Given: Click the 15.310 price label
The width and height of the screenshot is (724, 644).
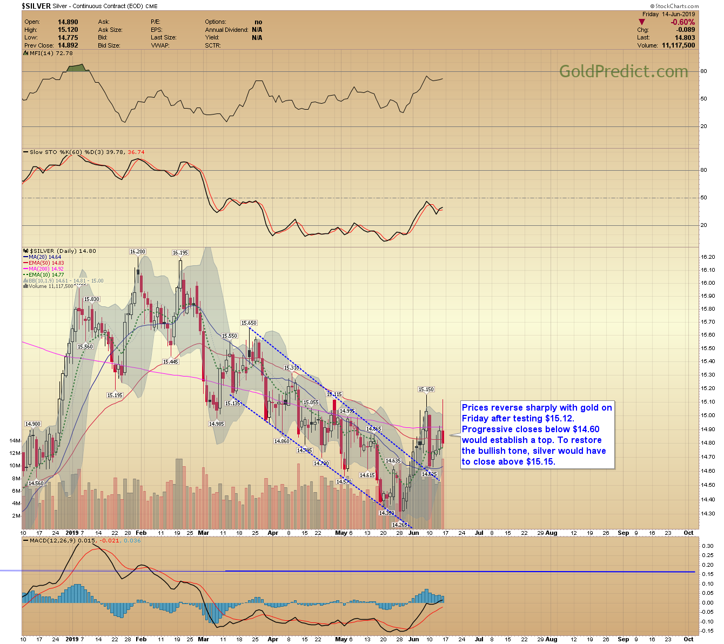Looking at the screenshot, I should coord(292,368).
